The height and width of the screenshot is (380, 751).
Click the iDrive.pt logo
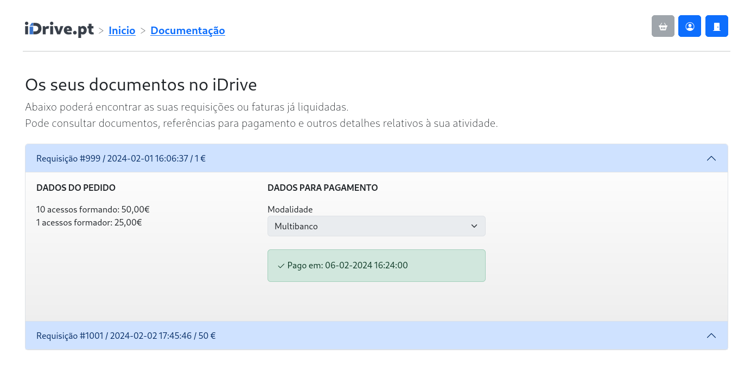59,30
